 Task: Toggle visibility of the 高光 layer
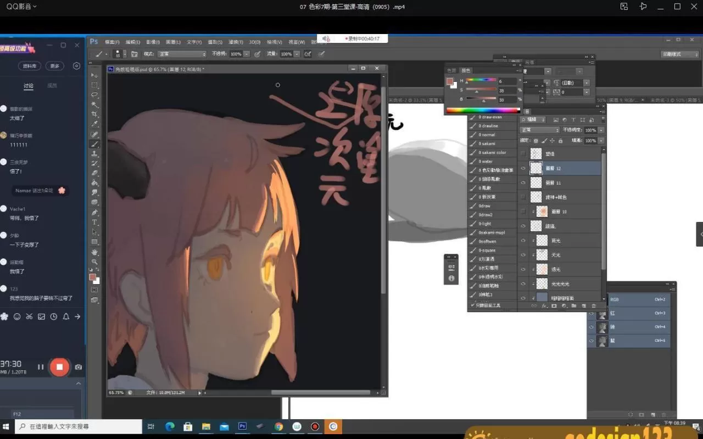click(523, 240)
